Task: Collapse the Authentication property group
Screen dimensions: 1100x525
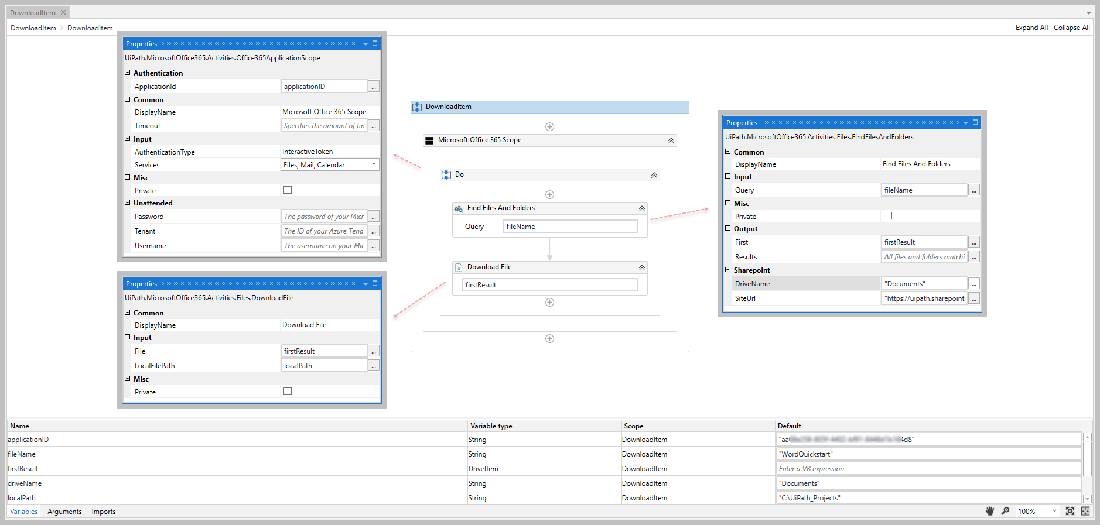Action: pyautogui.click(x=127, y=73)
